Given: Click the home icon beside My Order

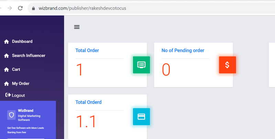Looking at the screenshot, I should [6, 84].
